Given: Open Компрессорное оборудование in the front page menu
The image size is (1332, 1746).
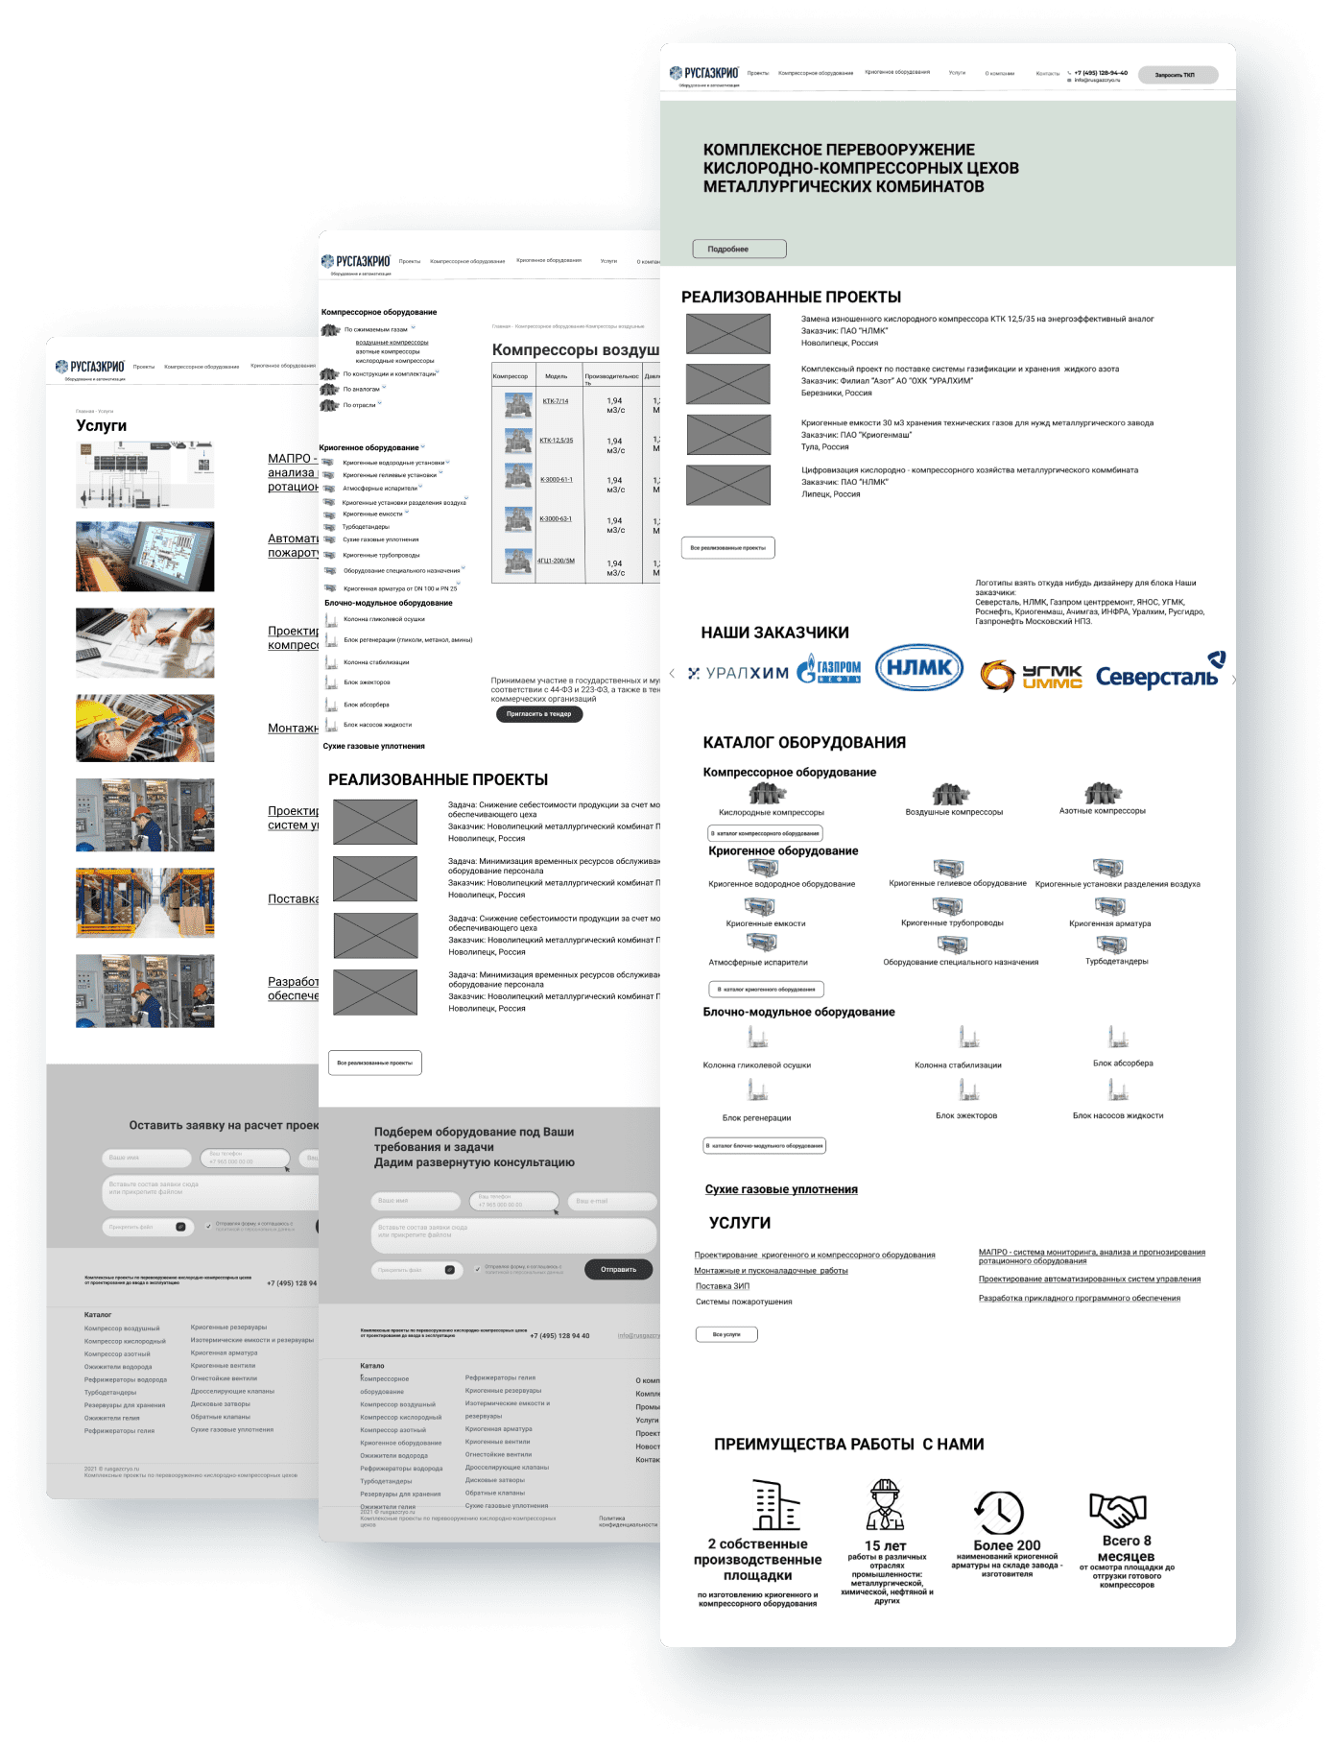Looking at the screenshot, I should (816, 73).
